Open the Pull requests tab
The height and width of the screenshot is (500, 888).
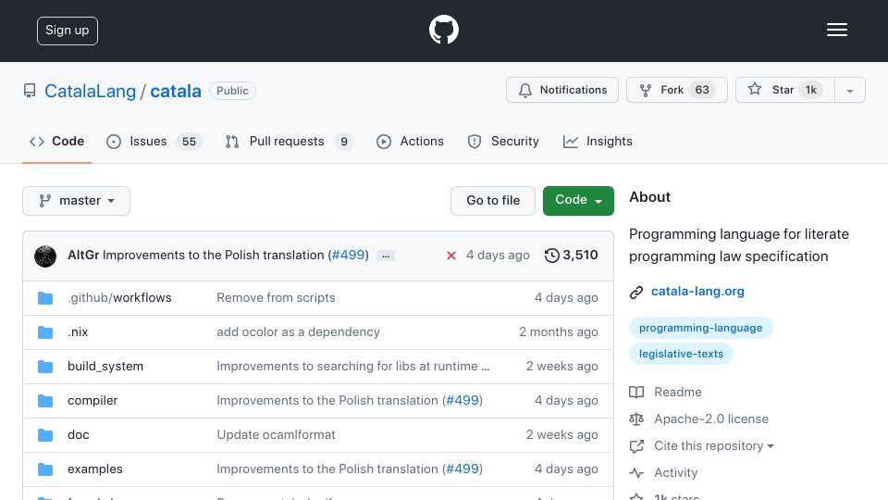(289, 141)
